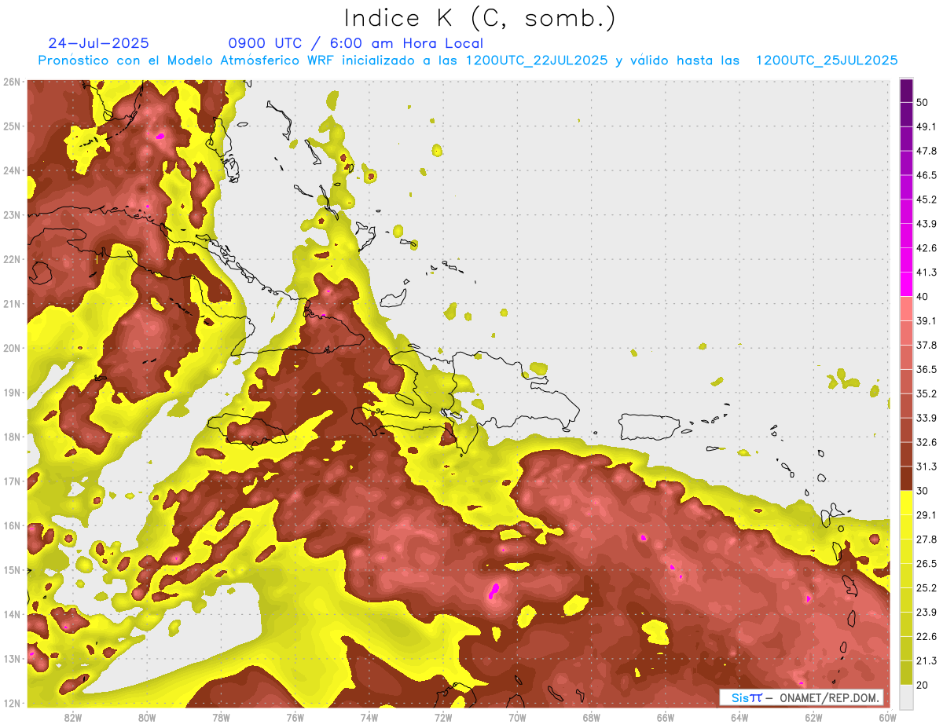The image size is (943, 728).
Task: Click the 26N latitude label
Action: click(x=12, y=82)
